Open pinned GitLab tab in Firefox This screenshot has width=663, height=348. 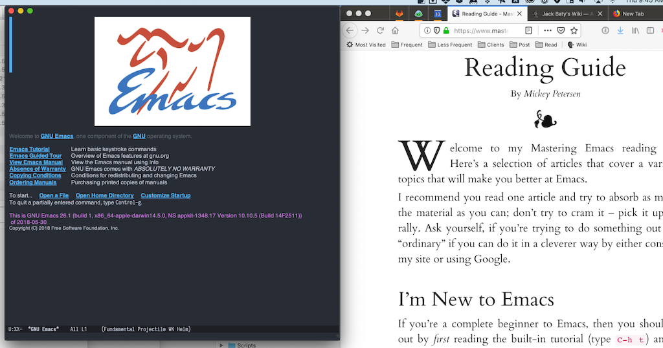point(399,14)
